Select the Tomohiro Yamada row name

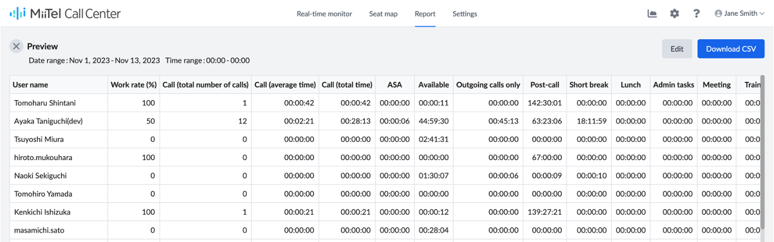tap(44, 194)
